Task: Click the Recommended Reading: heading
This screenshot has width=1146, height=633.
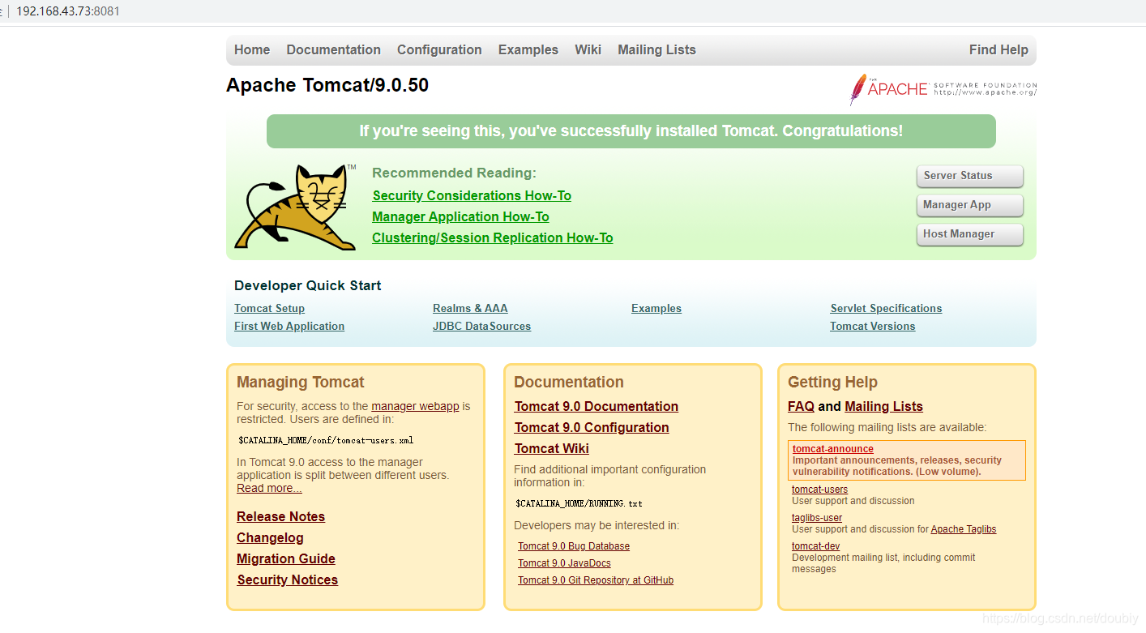Action: tap(454, 173)
